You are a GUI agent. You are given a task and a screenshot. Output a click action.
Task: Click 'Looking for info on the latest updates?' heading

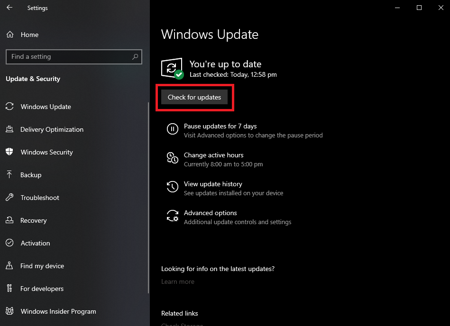218,269
